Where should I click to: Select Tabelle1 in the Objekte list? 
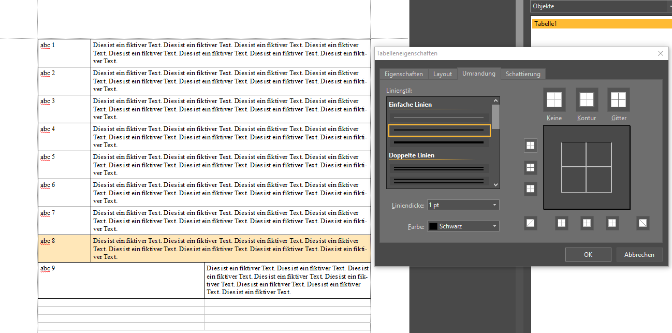pos(601,24)
